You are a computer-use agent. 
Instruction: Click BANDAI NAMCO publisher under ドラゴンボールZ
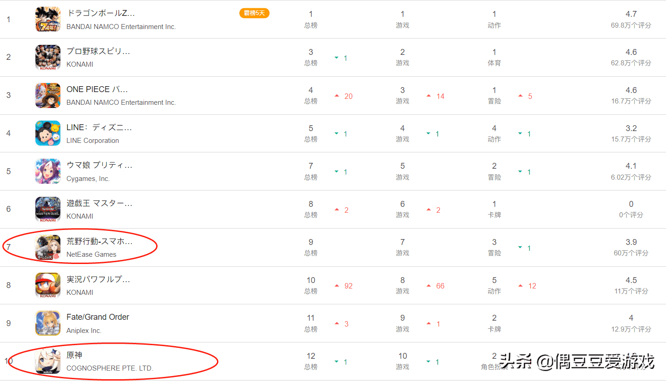click(121, 27)
